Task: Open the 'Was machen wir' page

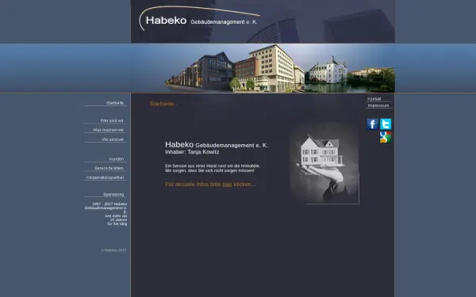Action: [x=108, y=130]
